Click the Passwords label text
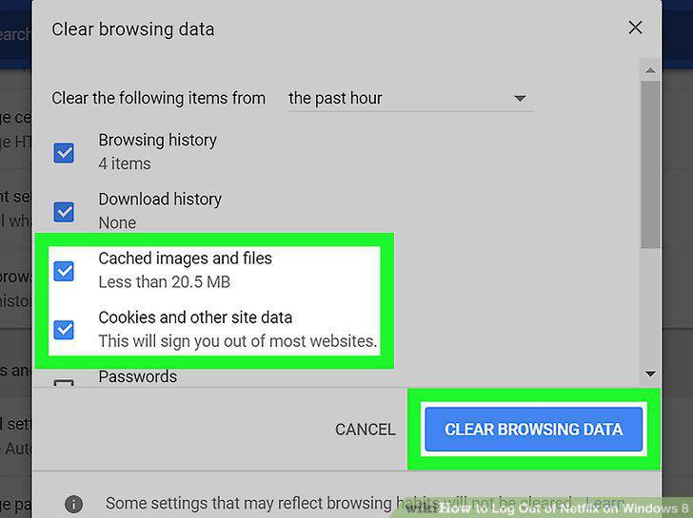The image size is (693, 518). pyautogui.click(x=137, y=376)
